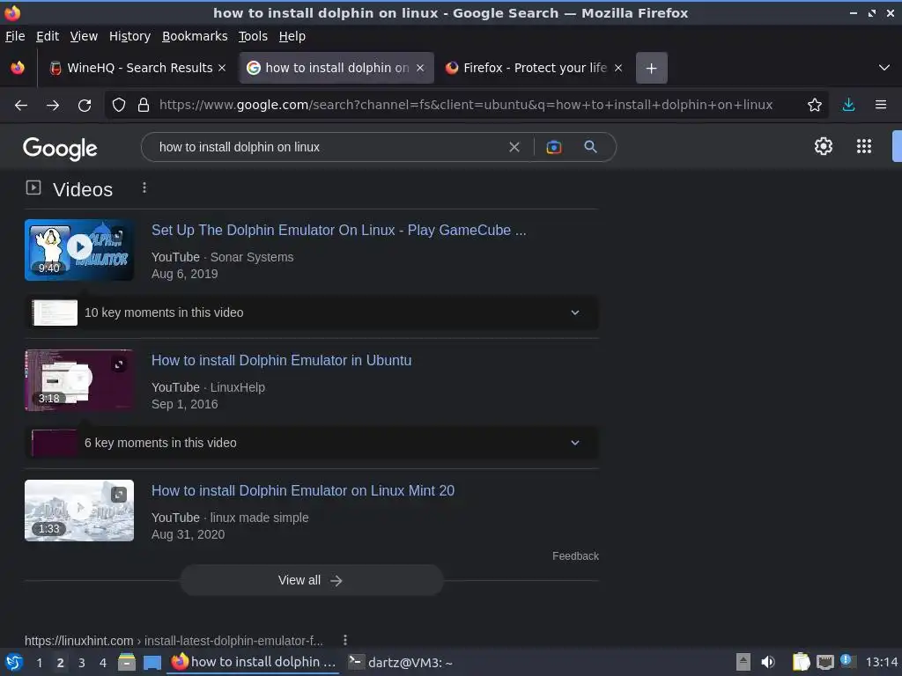Image resolution: width=902 pixels, height=676 pixels.
Task: Open the History menu
Action: 129,36
